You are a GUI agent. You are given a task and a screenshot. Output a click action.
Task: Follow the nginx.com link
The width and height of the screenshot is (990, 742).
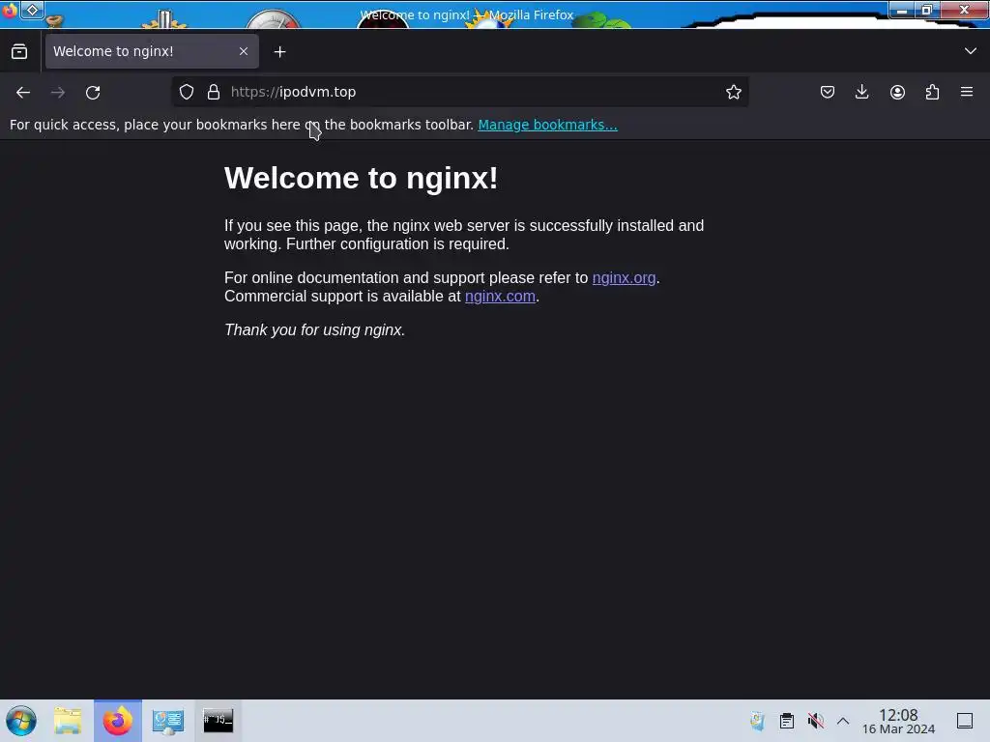pos(500,296)
